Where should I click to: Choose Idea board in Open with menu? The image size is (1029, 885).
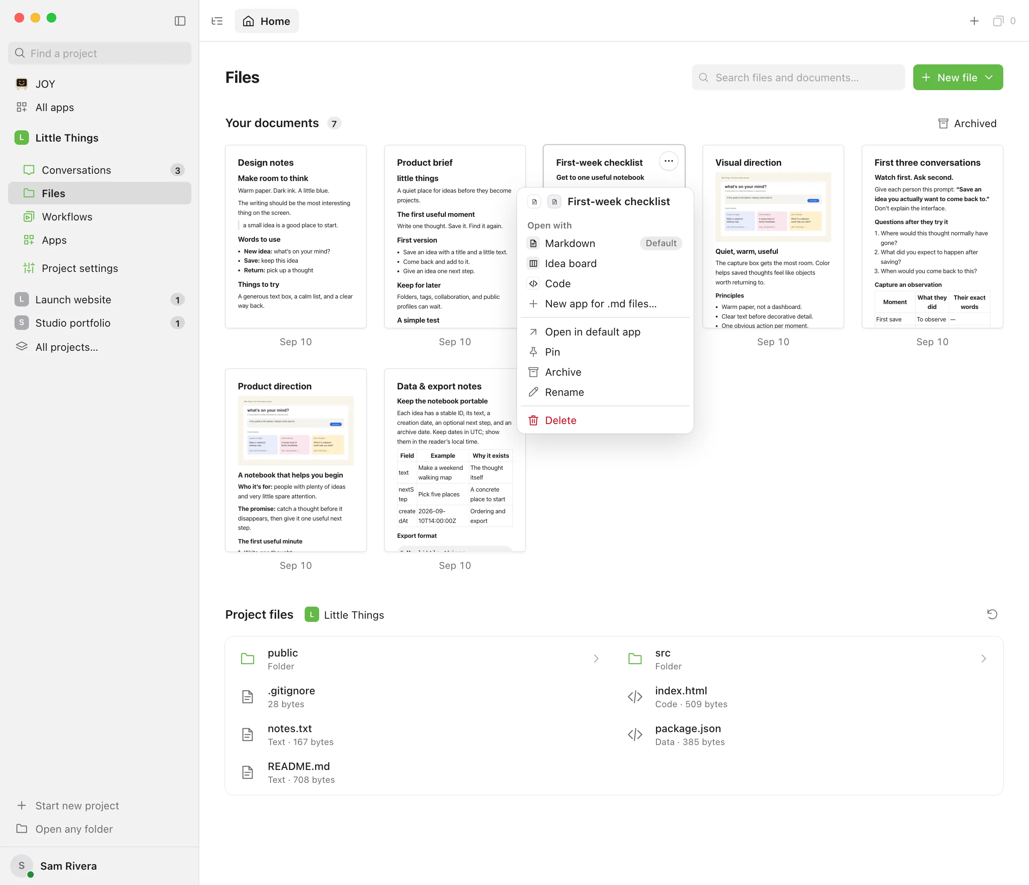coord(605,263)
